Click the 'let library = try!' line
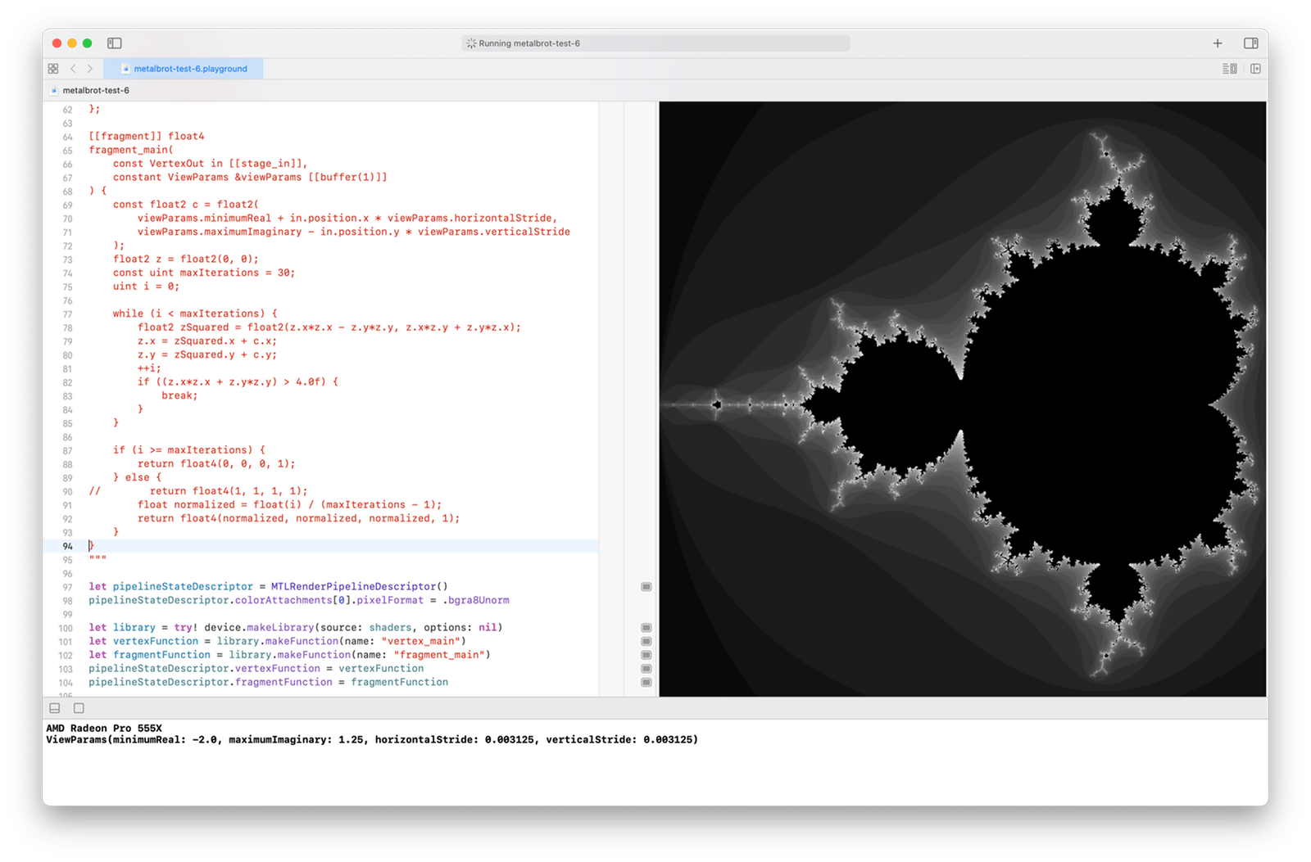This screenshot has height=862, width=1311. pyautogui.click(x=296, y=628)
